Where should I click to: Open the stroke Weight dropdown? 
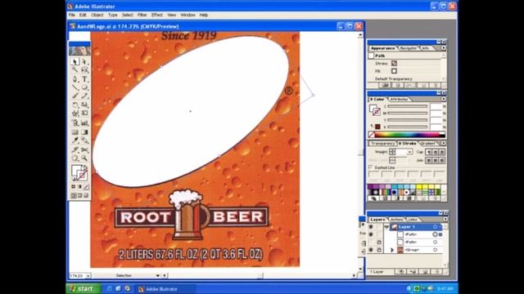(x=409, y=152)
